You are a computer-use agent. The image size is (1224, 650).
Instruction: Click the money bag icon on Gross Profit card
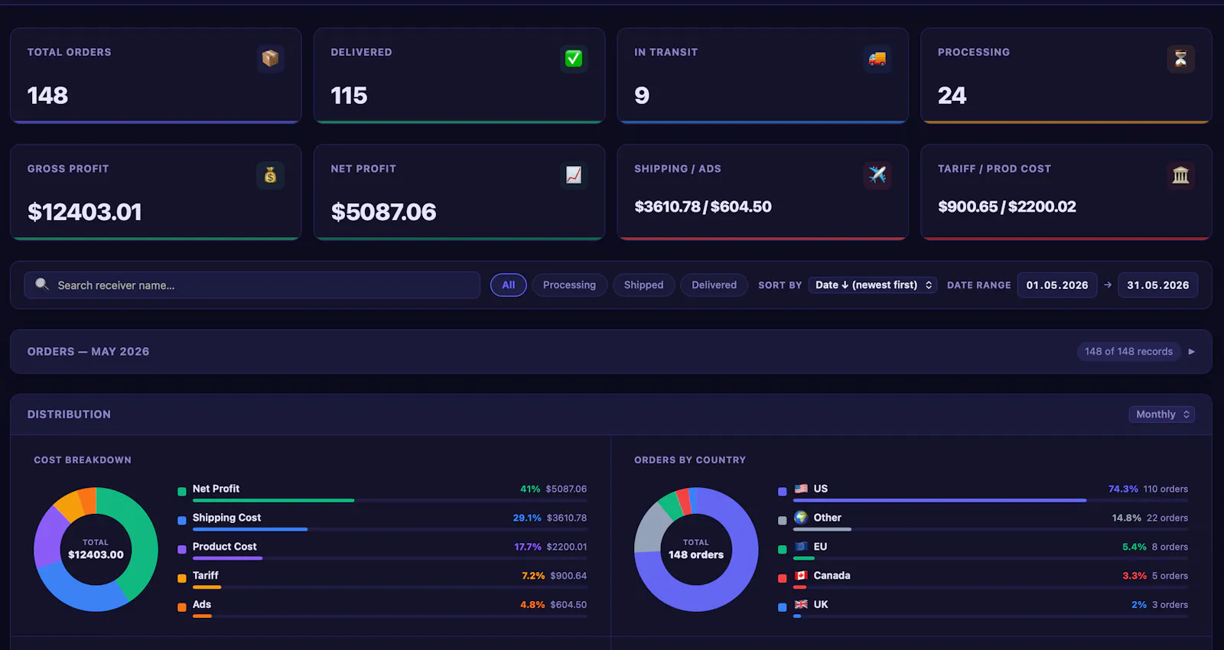click(270, 175)
